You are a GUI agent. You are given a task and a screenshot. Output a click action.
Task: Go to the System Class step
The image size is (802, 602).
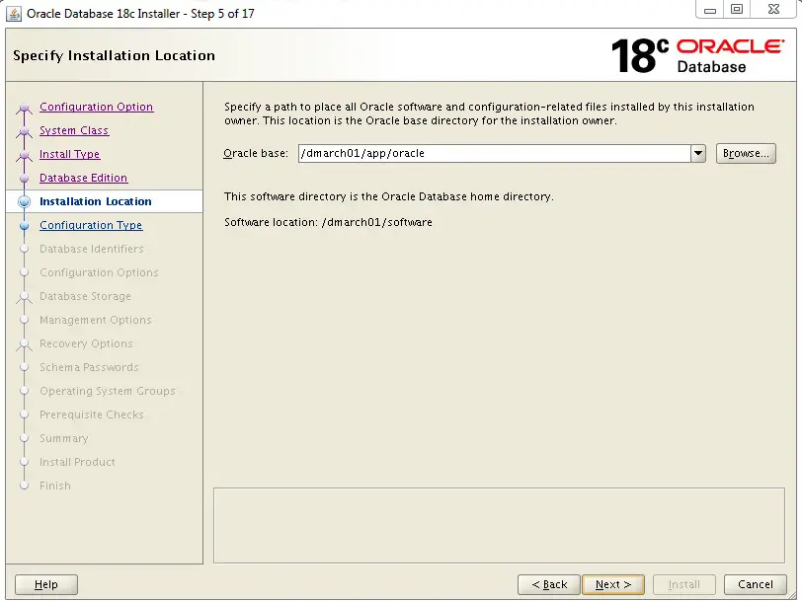[x=74, y=130]
